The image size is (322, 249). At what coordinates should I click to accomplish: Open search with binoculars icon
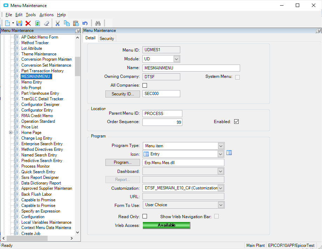coord(98,23)
